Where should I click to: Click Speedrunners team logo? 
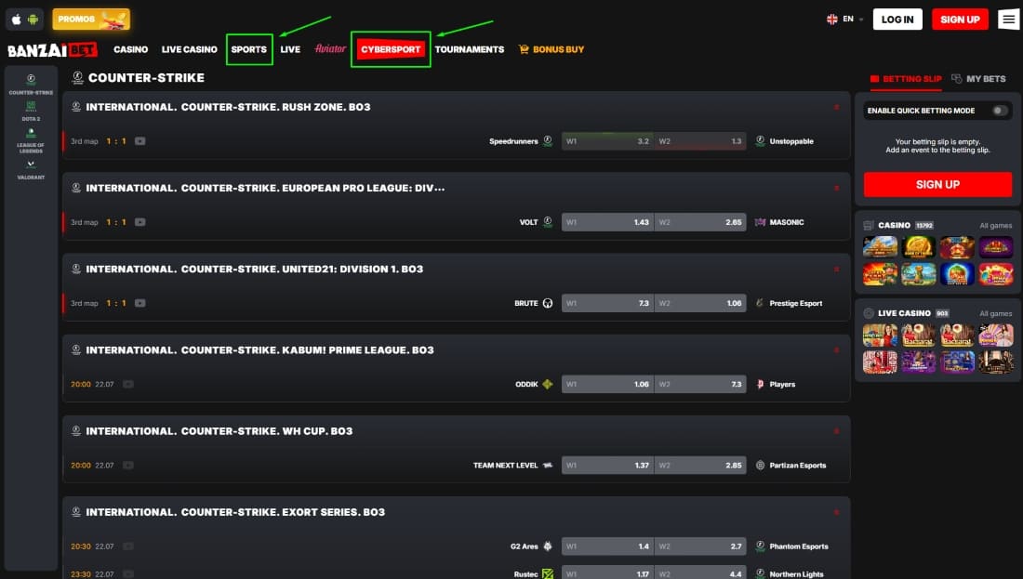(548, 141)
